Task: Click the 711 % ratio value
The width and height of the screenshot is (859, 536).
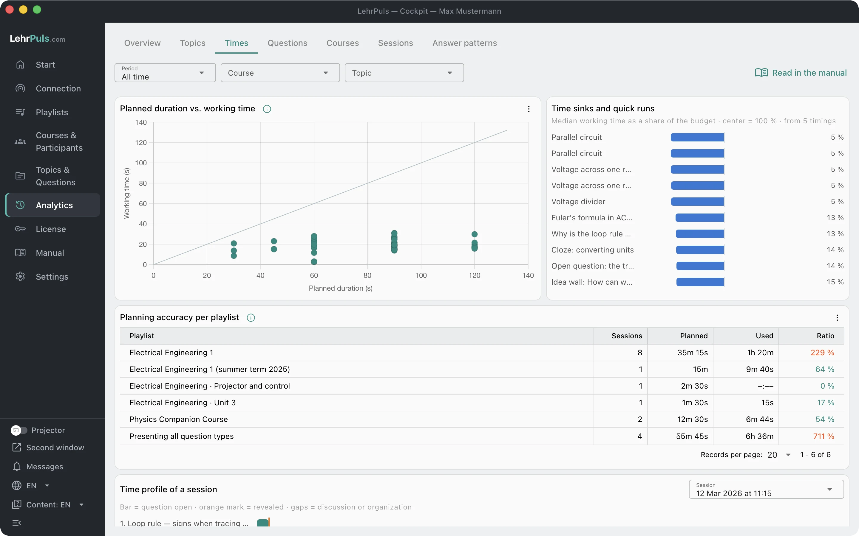Action: coord(824,436)
